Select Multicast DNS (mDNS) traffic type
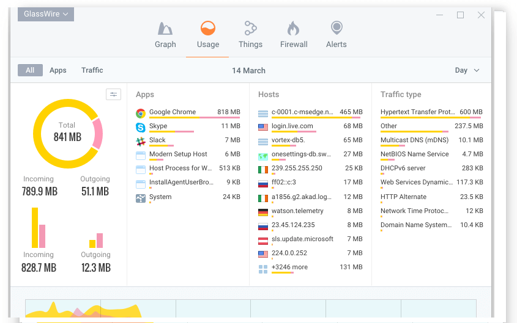The image size is (517, 323). [431, 141]
